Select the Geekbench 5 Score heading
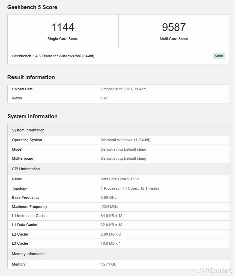235x276 pixels. click(32, 7)
